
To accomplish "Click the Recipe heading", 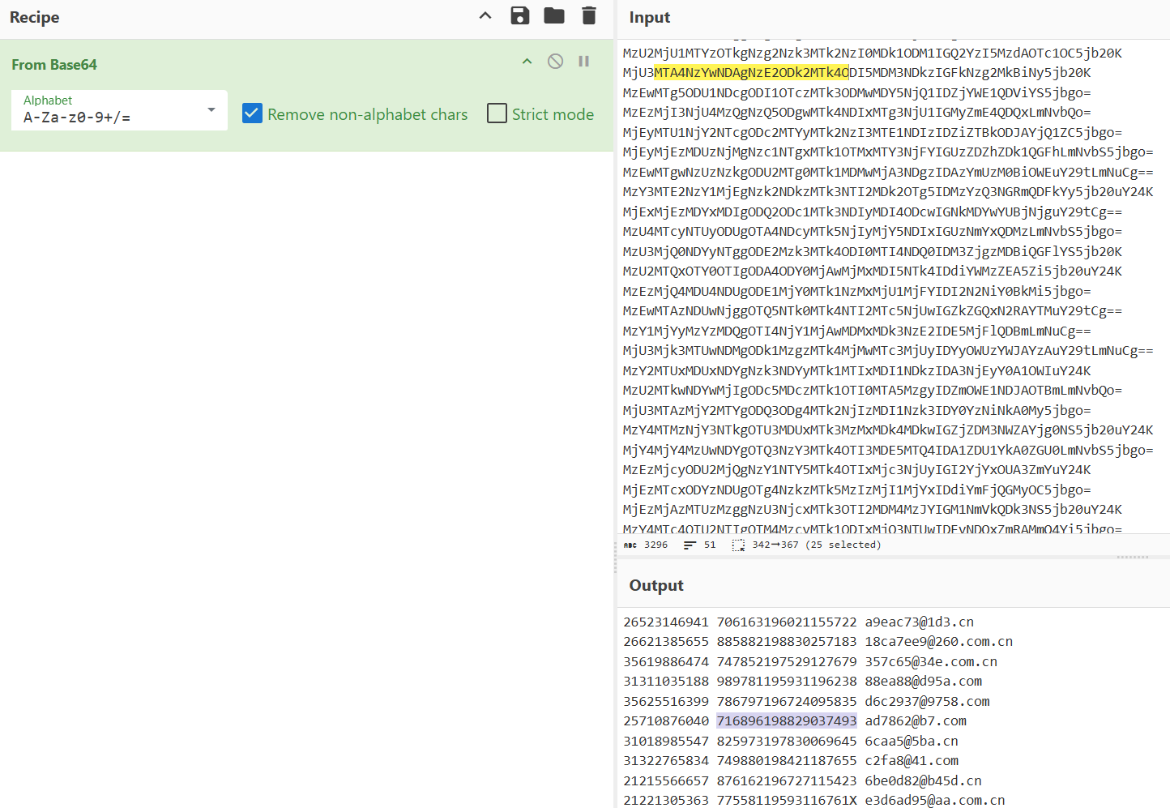I will coord(34,17).
